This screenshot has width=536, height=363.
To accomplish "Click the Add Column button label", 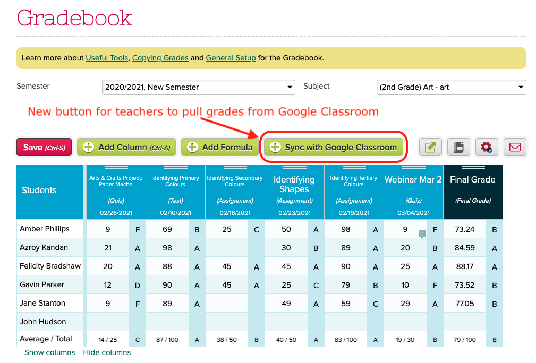I will point(134,148).
